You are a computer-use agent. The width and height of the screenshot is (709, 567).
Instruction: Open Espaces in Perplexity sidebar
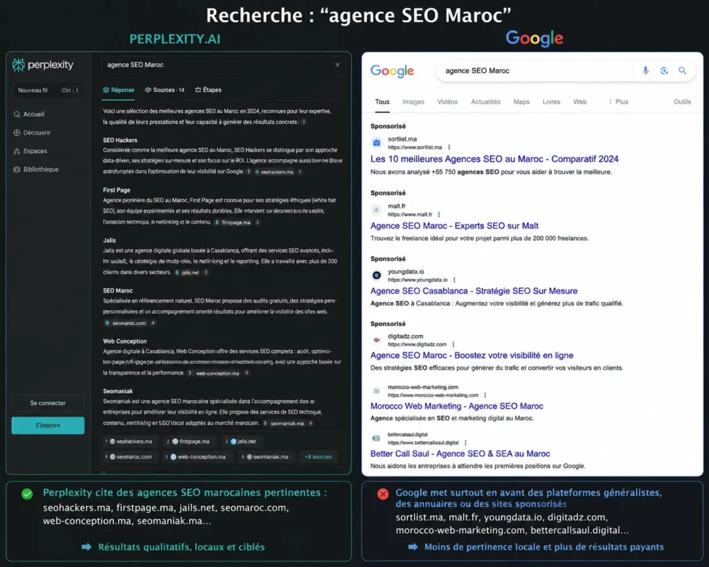point(30,151)
